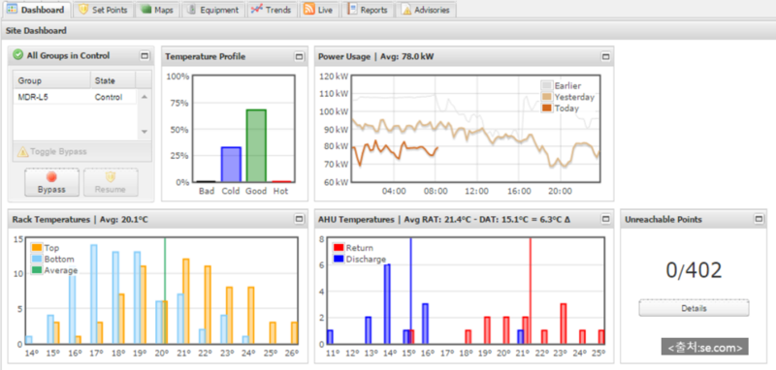Click the Earlier legend swatch

coord(547,85)
